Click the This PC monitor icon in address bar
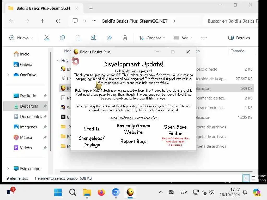This screenshot has height=200, width=267. (75, 21)
